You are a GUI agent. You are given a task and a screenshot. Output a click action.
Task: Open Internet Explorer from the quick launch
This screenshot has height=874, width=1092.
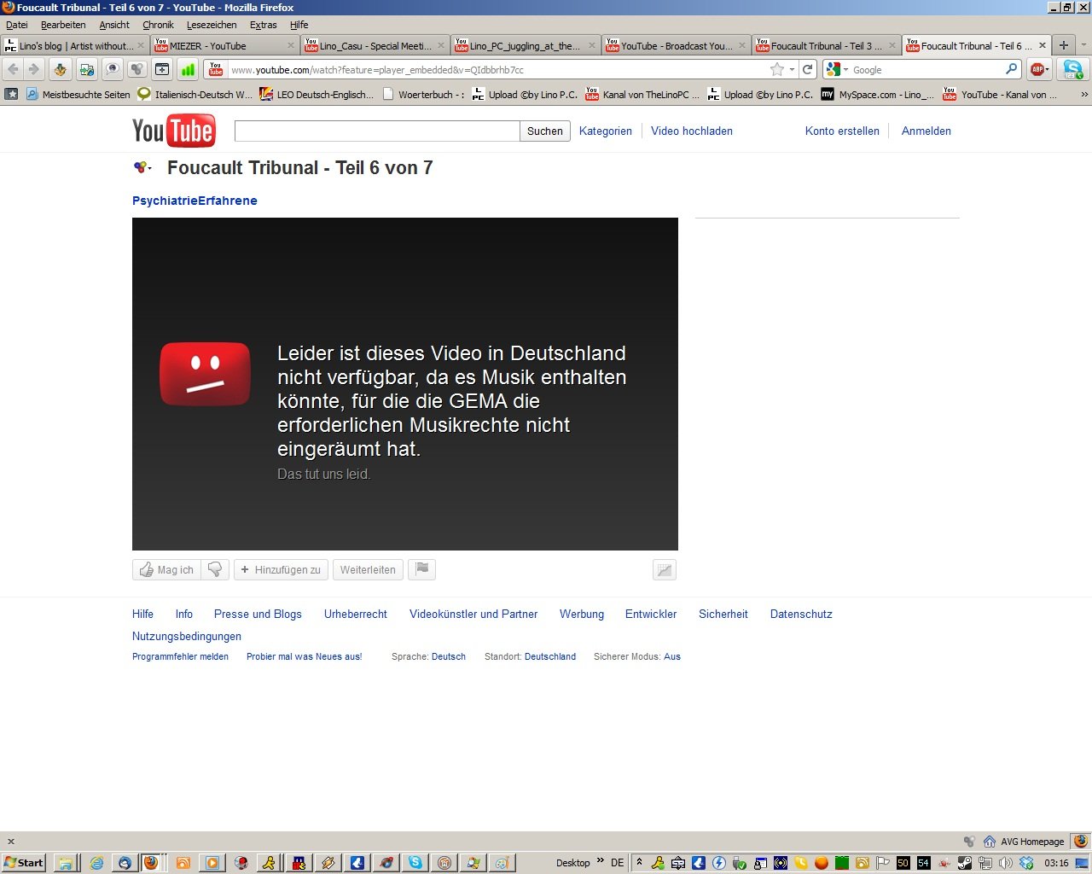tap(96, 863)
